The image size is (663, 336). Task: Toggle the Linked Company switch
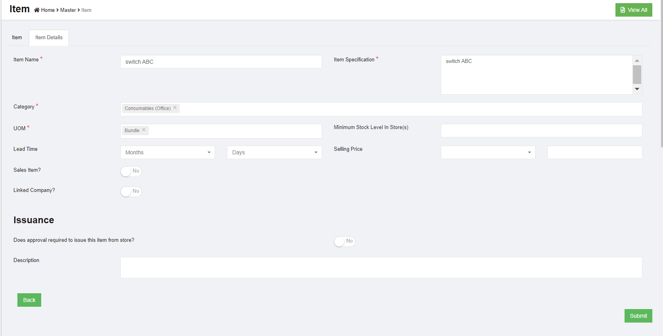[131, 192]
